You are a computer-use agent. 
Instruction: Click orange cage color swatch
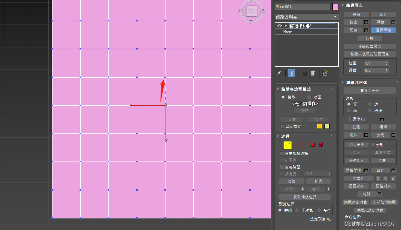319,126
